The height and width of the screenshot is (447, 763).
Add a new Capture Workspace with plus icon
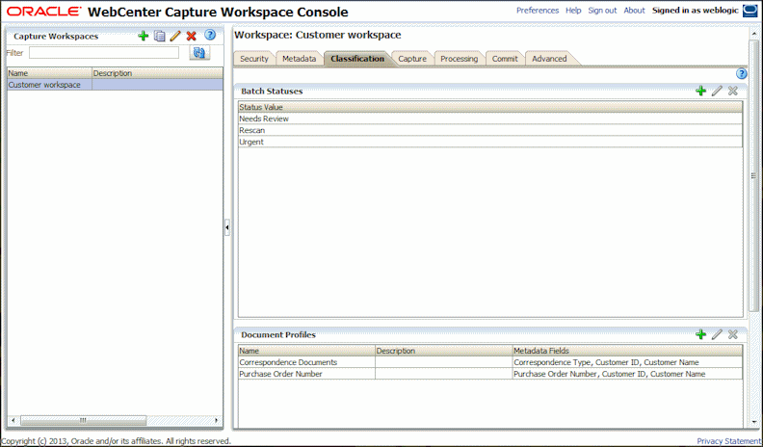143,36
